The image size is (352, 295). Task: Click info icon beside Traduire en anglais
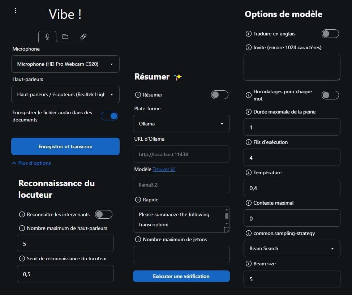coord(248,34)
